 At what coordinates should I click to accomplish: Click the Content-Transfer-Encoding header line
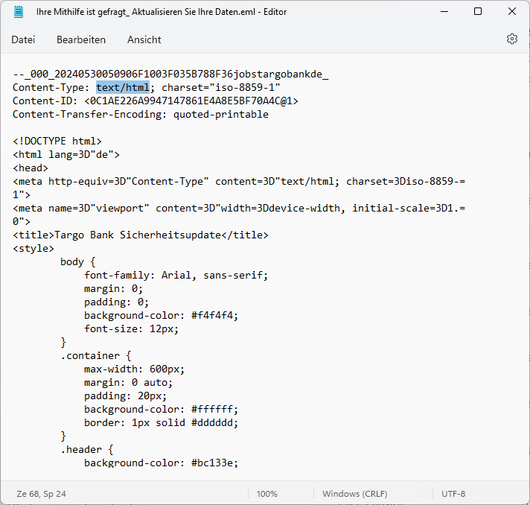click(x=140, y=115)
